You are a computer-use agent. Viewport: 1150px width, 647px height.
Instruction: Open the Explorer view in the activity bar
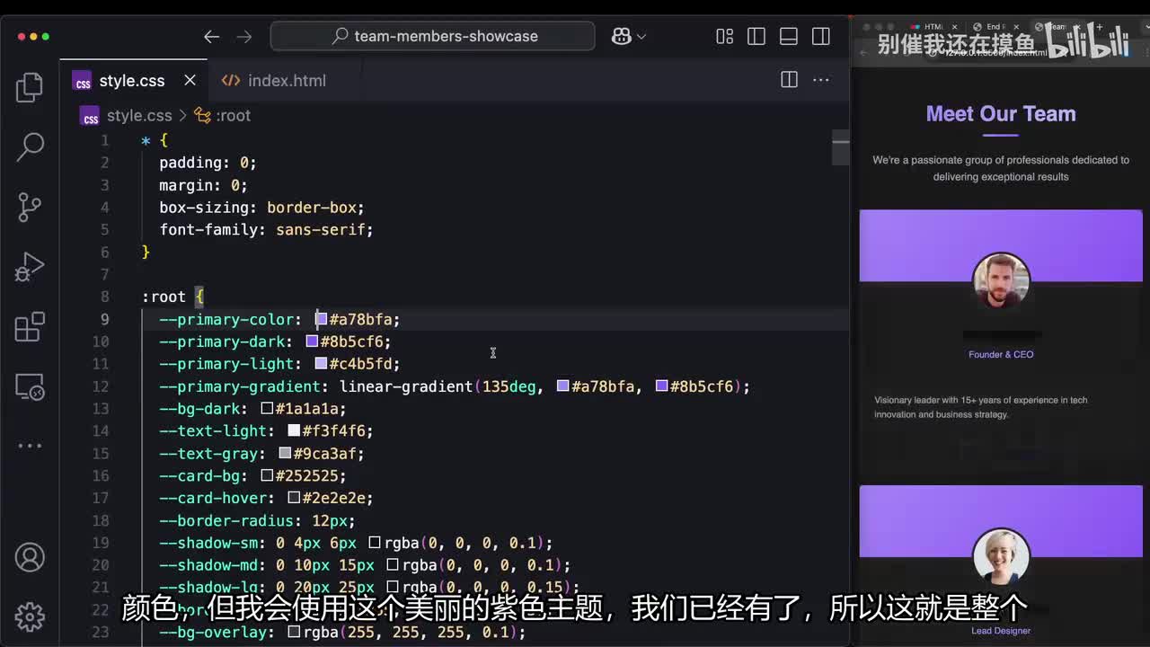pyautogui.click(x=30, y=87)
